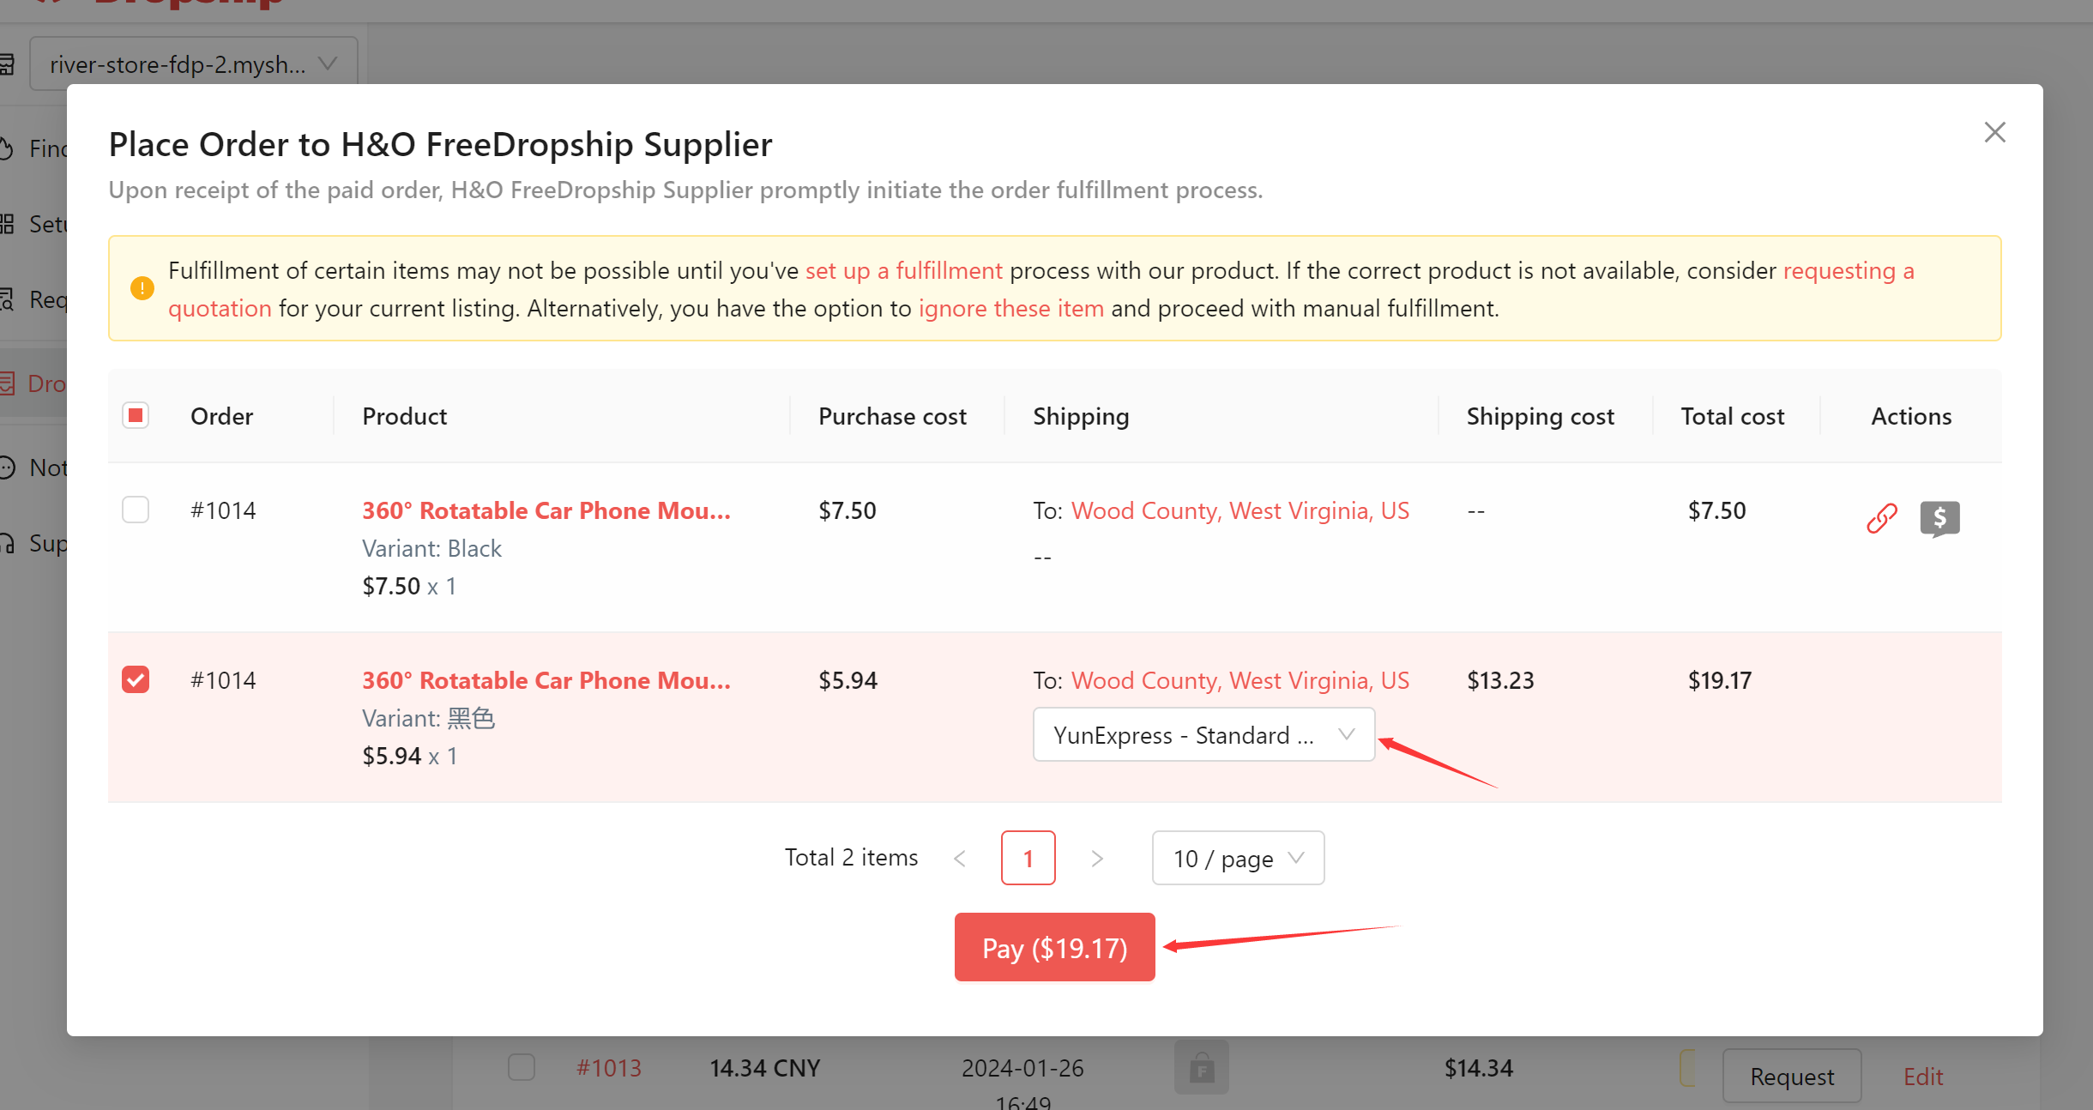This screenshot has height=1110, width=2093.
Task: Click the 'ignore these item' link
Action: 1010,309
